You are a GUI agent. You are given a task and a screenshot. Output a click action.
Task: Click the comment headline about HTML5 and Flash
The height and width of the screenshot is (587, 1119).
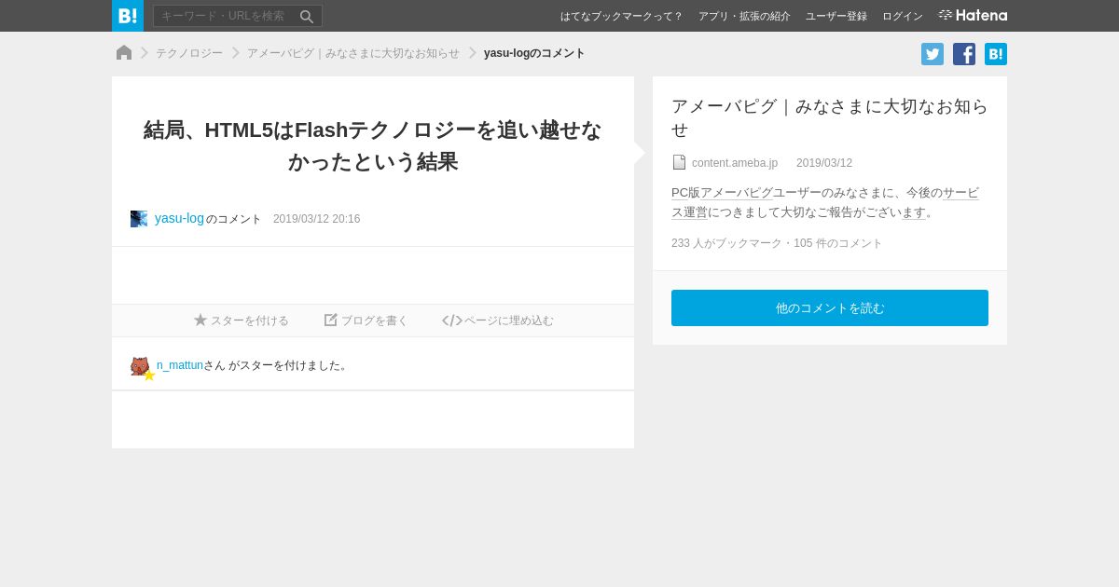(x=373, y=145)
